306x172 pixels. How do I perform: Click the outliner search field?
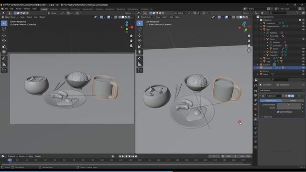click(x=278, y=13)
